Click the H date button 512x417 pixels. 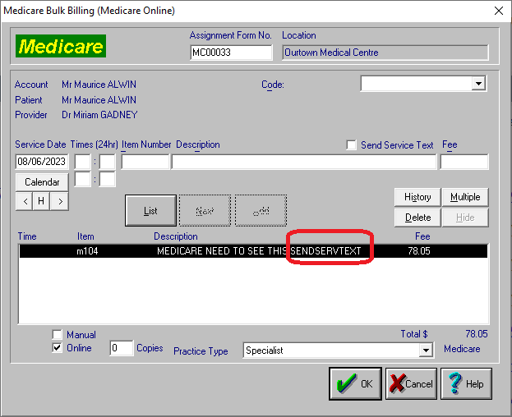(x=41, y=201)
